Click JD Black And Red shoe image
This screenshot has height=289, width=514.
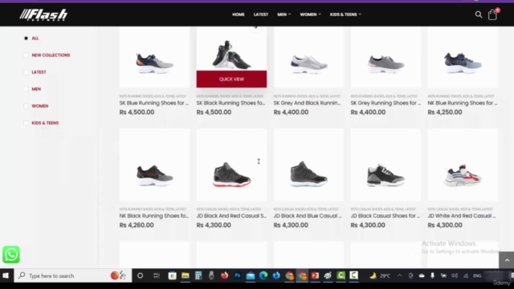(231, 165)
